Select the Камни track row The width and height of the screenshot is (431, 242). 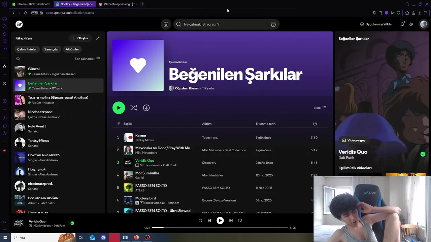(x=220, y=137)
